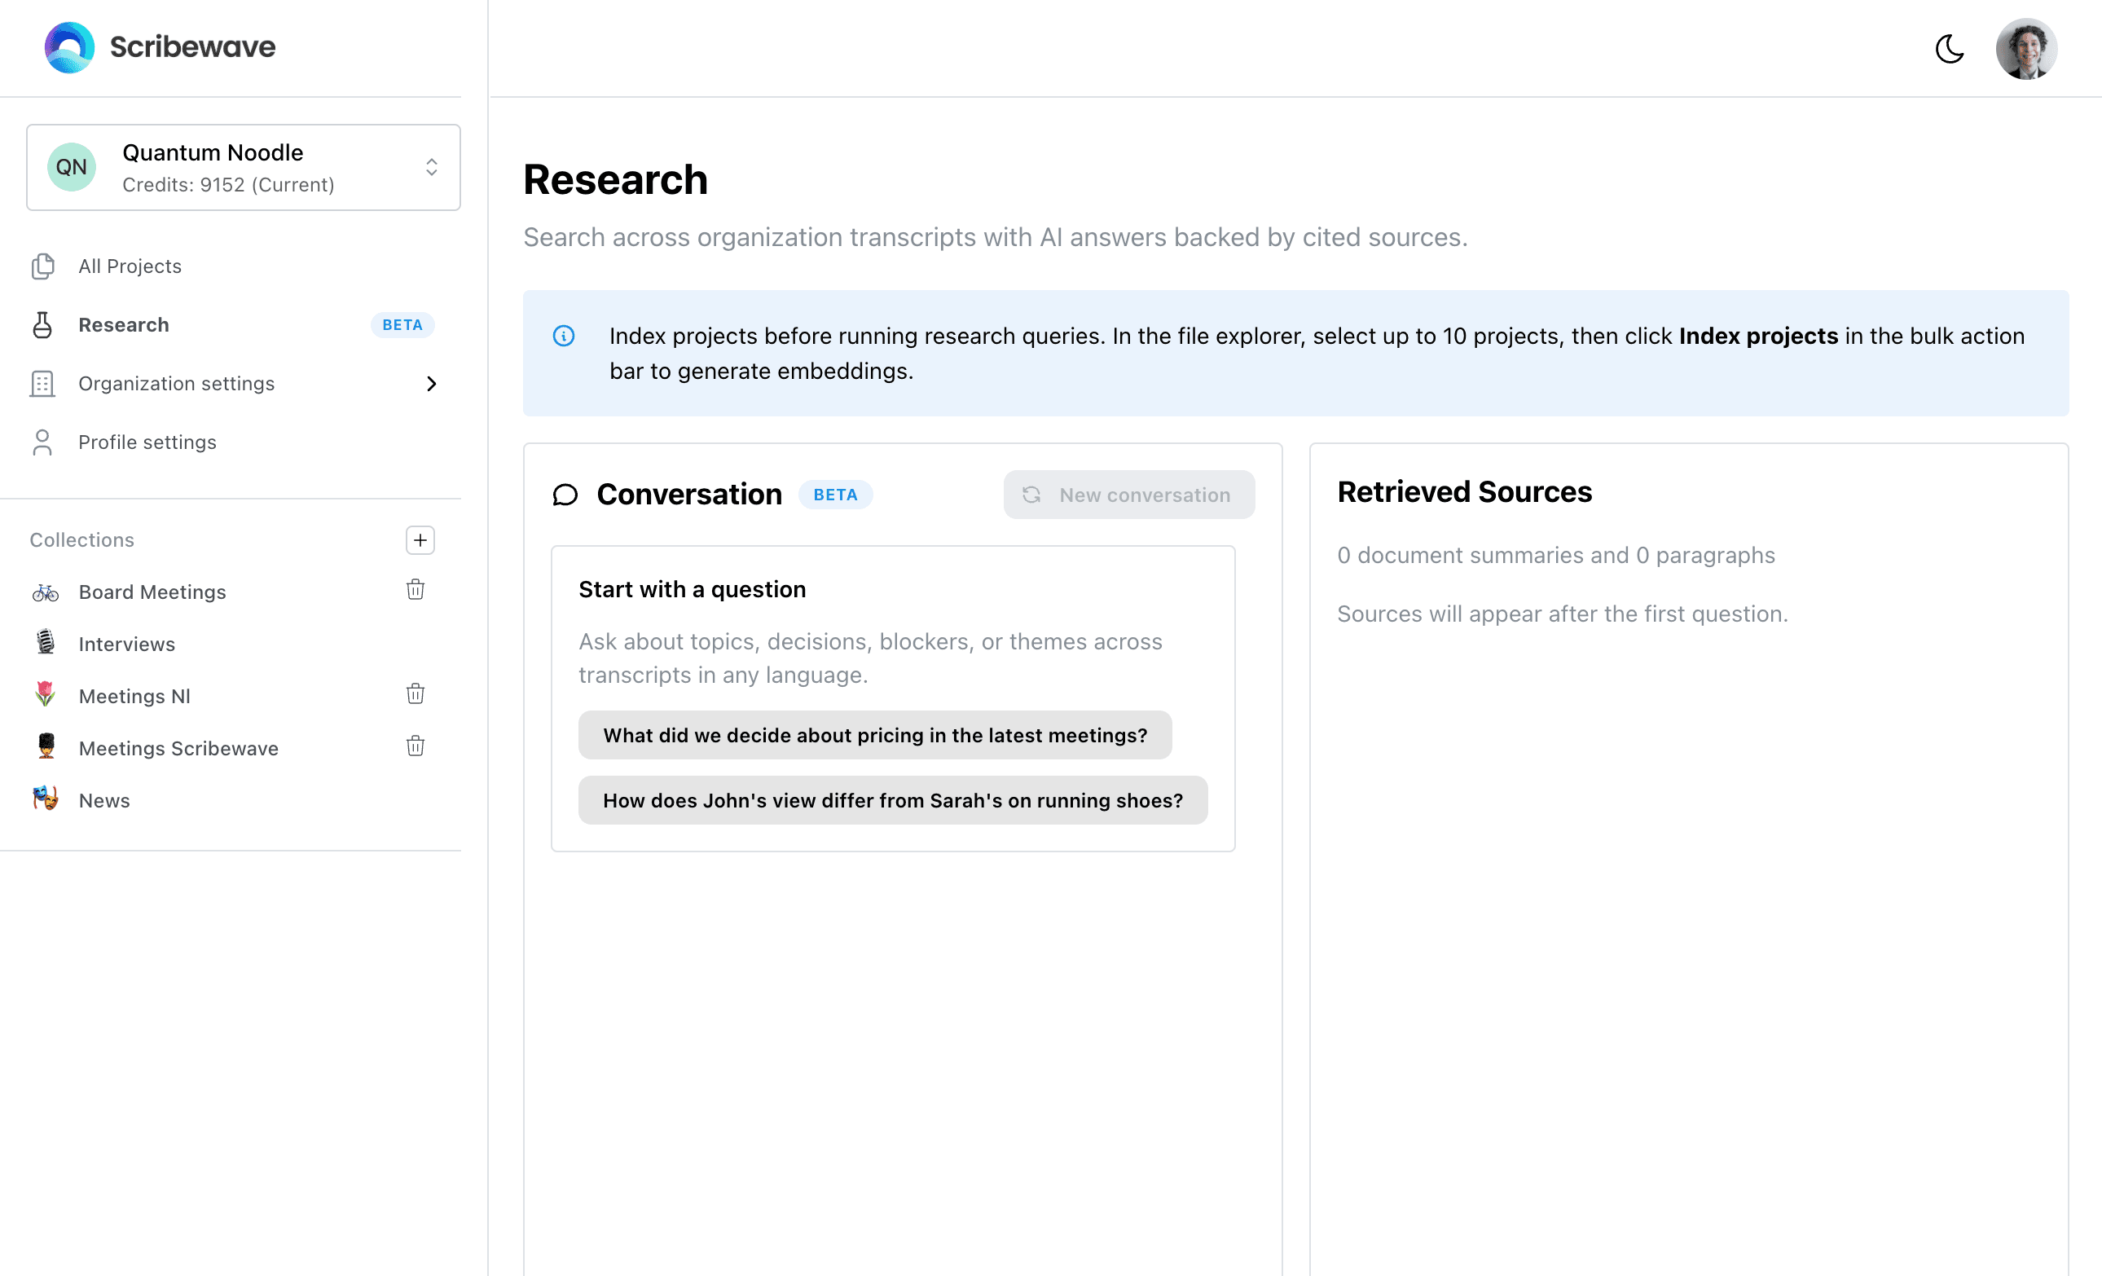
Task: Open Organization settings via building icon
Action: point(43,383)
